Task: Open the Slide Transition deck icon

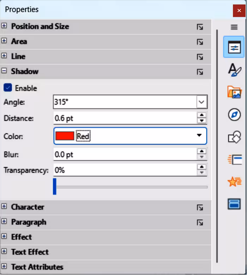Action: point(235,159)
